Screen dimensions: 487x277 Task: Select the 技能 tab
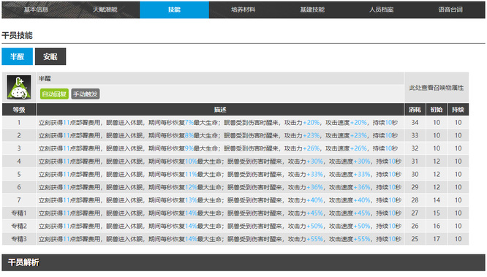tap(174, 10)
